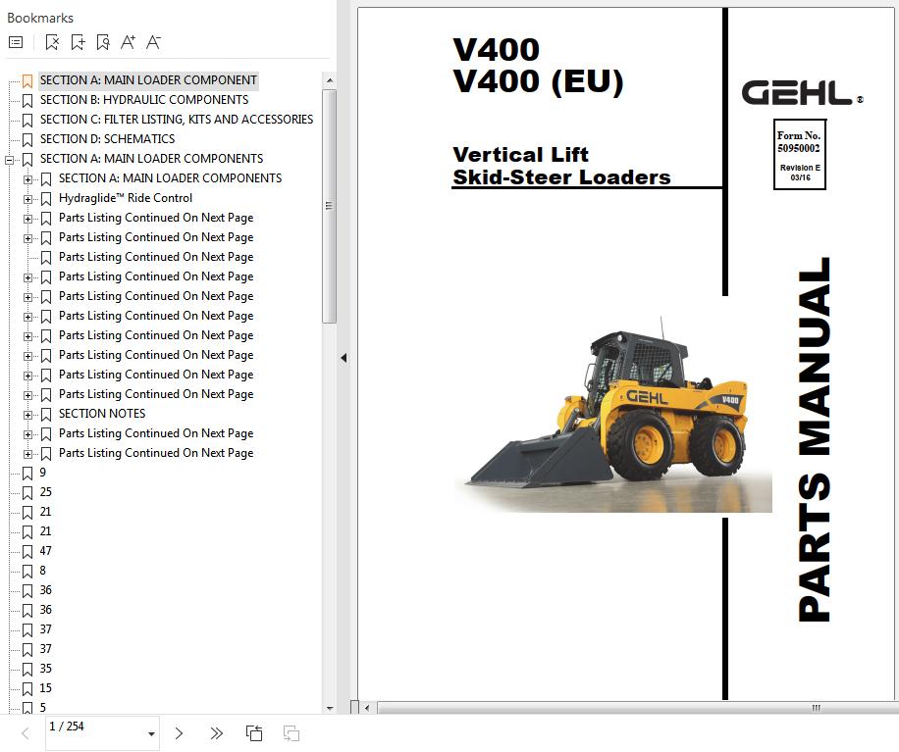
Task: Click the document horizontal scrollbar thumb
Action: [639, 708]
